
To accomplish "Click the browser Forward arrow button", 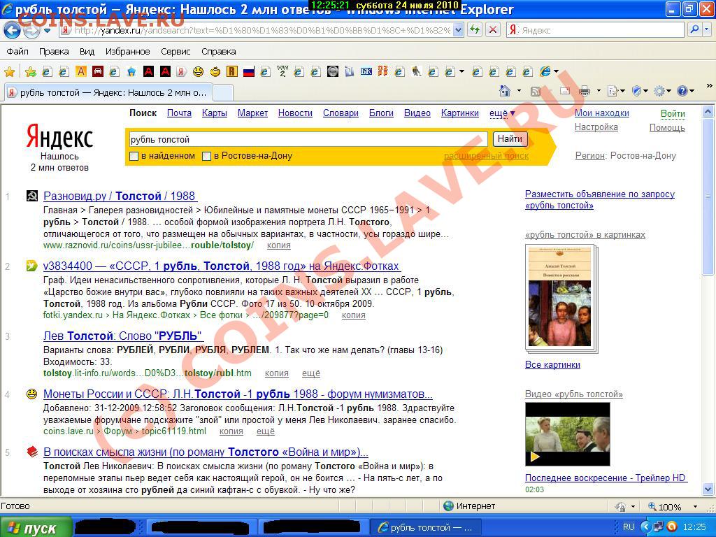I will tap(31, 31).
